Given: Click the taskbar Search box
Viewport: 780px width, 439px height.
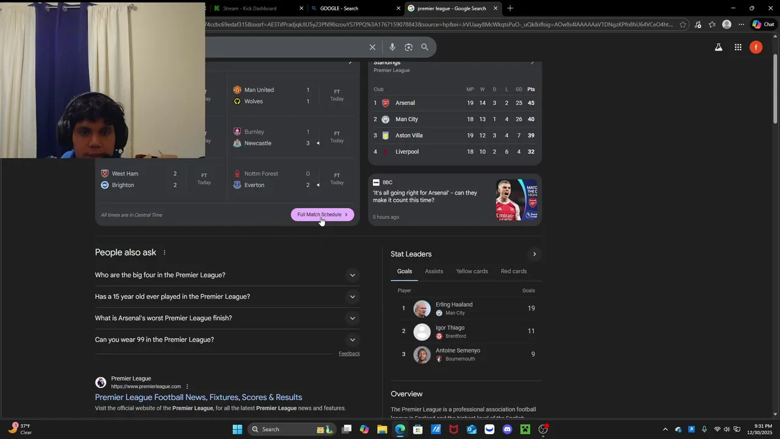Looking at the screenshot, I should coord(292,429).
